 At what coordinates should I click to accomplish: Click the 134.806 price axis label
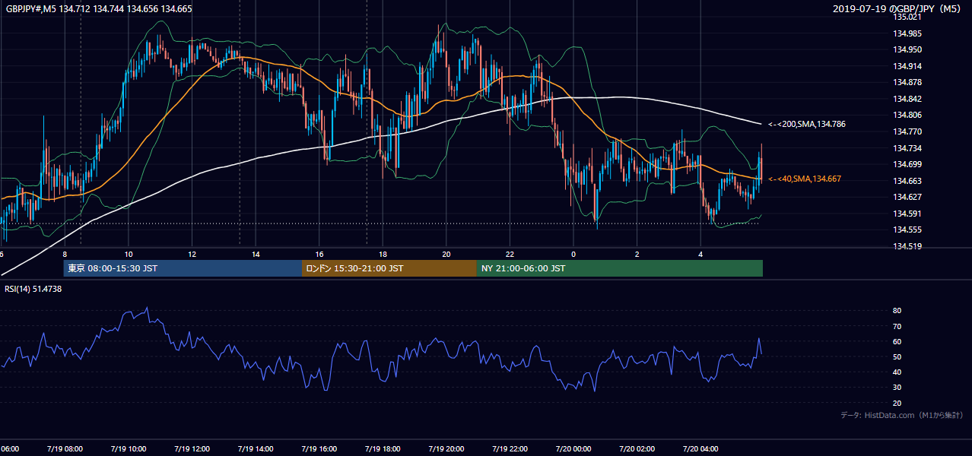click(907, 115)
